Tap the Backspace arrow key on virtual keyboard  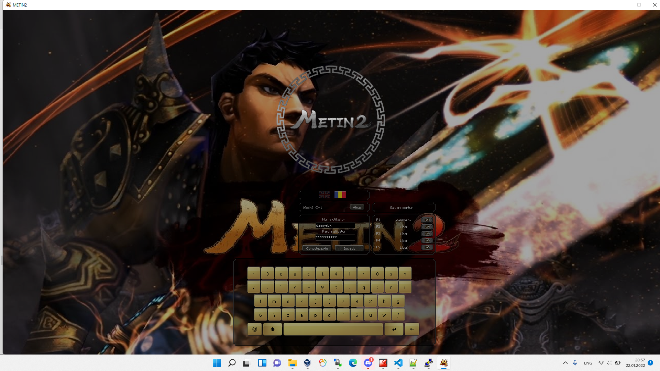(x=412, y=329)
